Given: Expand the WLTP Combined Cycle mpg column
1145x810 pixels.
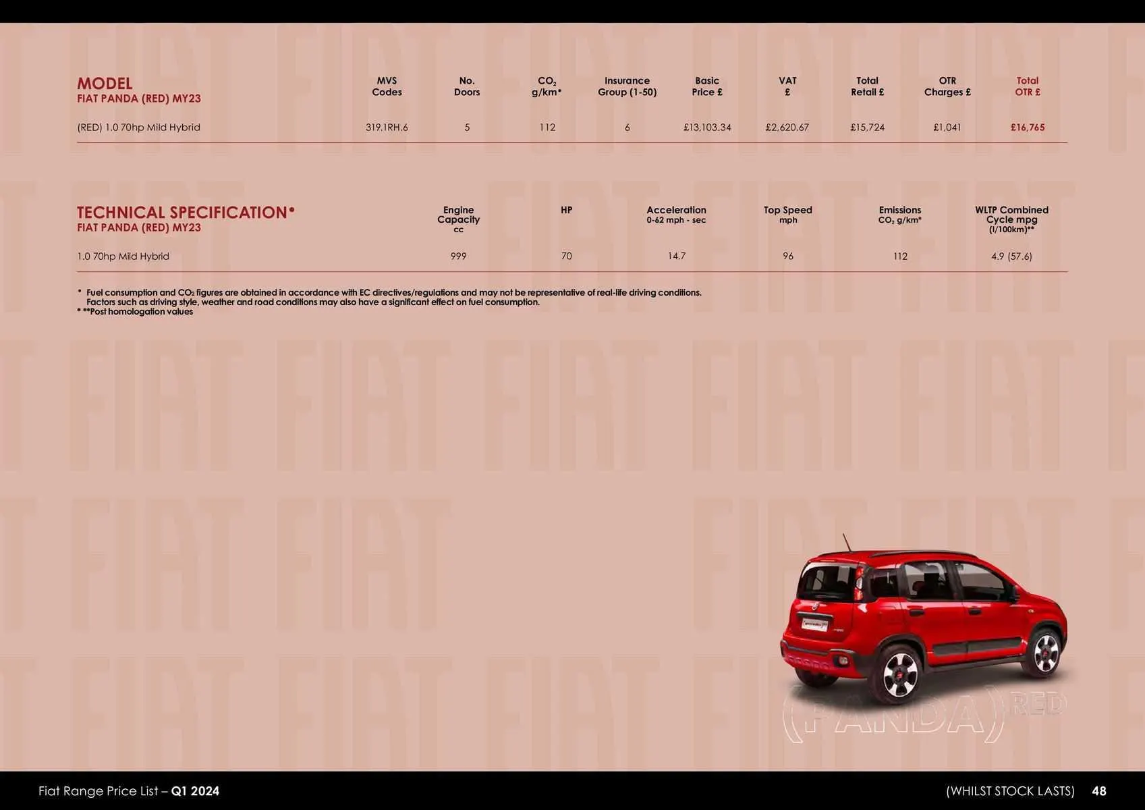Looking at the screenshot, I should click(x=1011, y=219).
